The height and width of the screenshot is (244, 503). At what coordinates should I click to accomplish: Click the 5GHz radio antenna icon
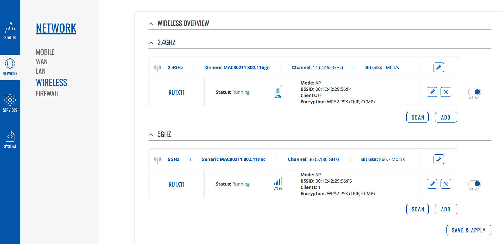point(158,159)
